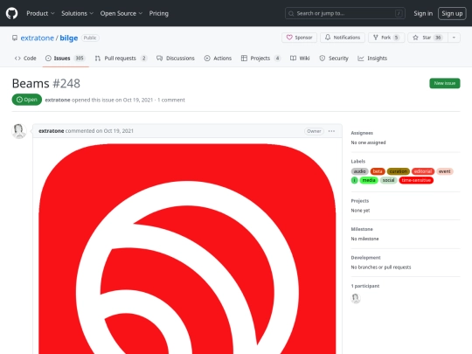Expand the Solutions dropdown menu

coord(78,13)
